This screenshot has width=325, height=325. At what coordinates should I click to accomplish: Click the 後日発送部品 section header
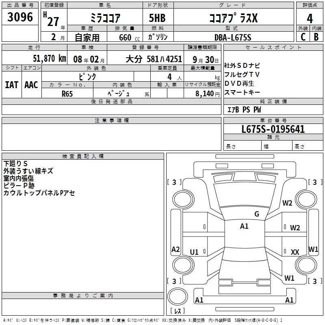111,101
